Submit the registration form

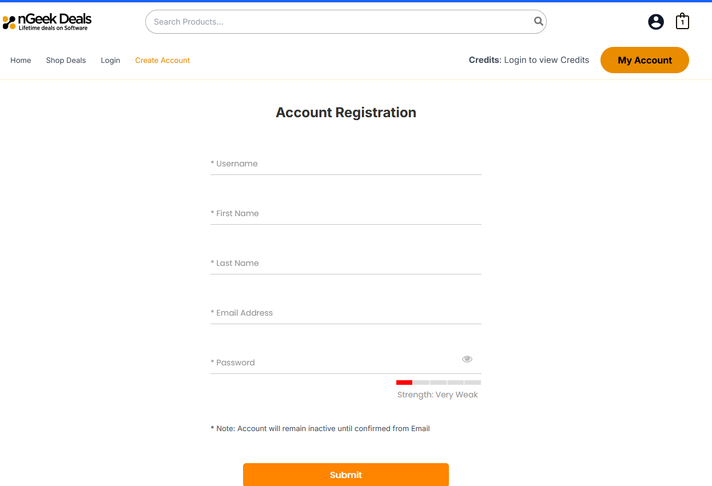pos(345,475)
